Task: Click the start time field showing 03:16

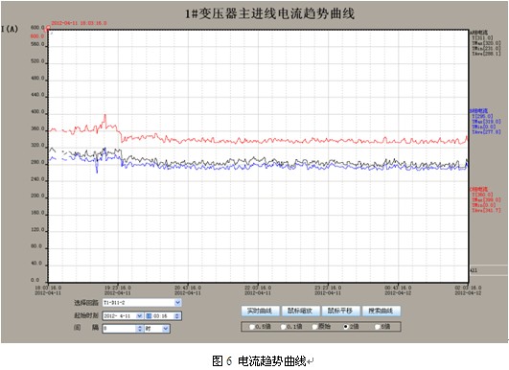Action: pos(163,315)
